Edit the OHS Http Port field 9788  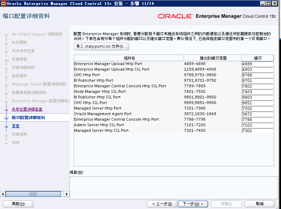pos(257,75)
